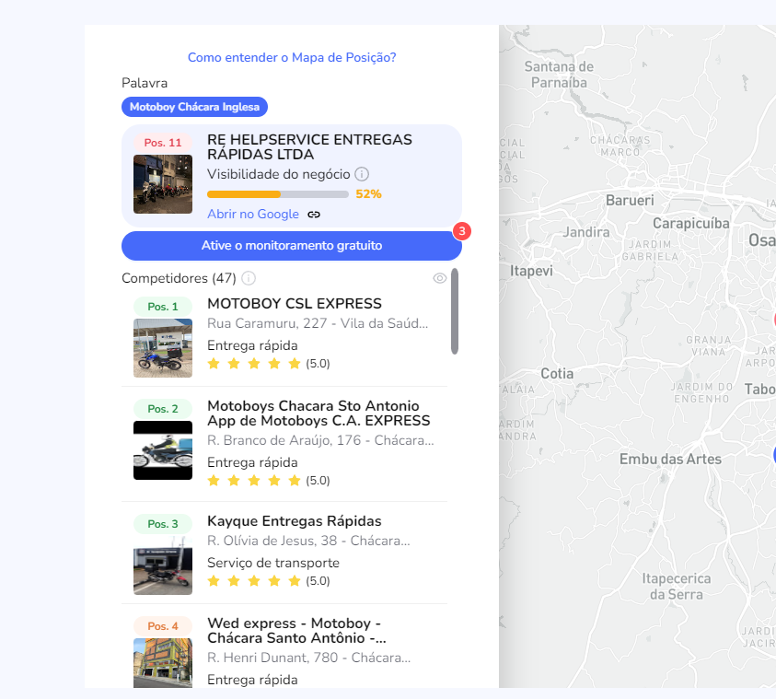Click the Pos. 4 position badge
This screenshot has width=776, height=699.
pyautogui.click(x=163, y=626)
